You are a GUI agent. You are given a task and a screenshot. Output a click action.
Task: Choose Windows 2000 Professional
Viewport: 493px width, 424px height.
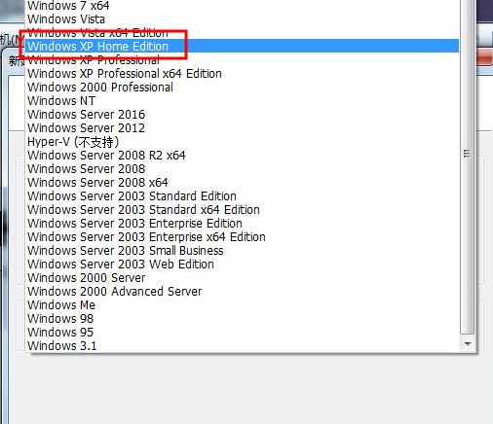tap(243, 88)
